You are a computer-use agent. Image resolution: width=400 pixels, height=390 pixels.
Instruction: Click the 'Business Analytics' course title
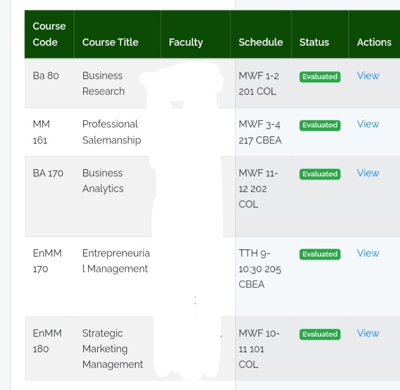click(103, 181)
